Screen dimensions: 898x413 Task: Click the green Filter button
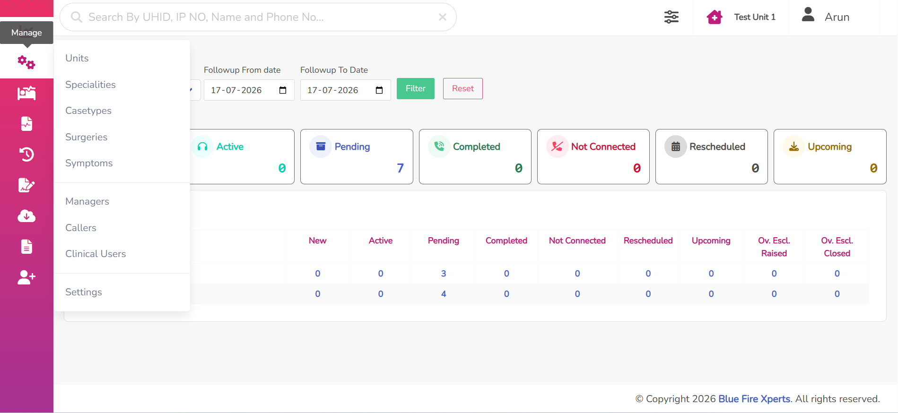click(x=416, y=88)
